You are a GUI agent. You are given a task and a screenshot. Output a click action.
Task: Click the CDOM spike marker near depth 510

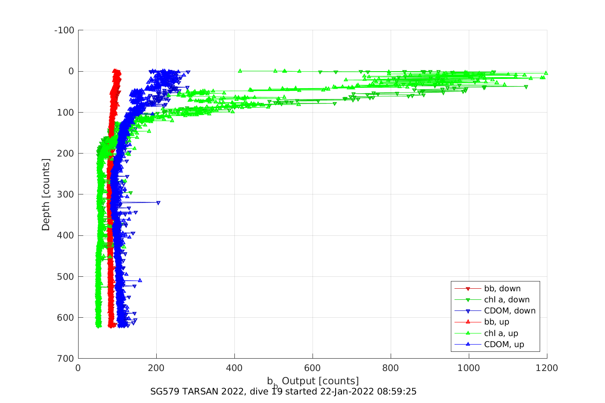(x=140, y=280)
